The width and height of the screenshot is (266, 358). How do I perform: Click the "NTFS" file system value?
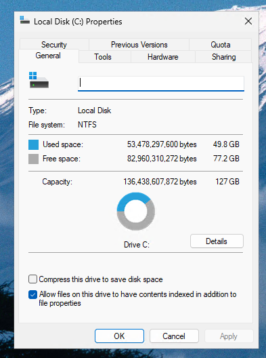(87, 125)
